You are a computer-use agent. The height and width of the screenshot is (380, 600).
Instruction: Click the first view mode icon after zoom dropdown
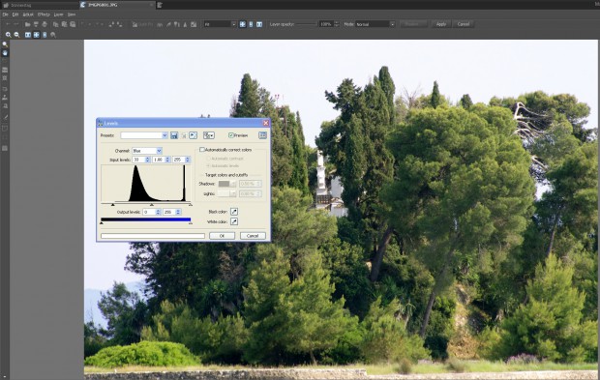click(x=242, y=24)
